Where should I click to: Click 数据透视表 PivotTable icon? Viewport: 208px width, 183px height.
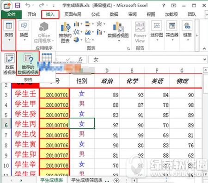(x=9, y=64)
